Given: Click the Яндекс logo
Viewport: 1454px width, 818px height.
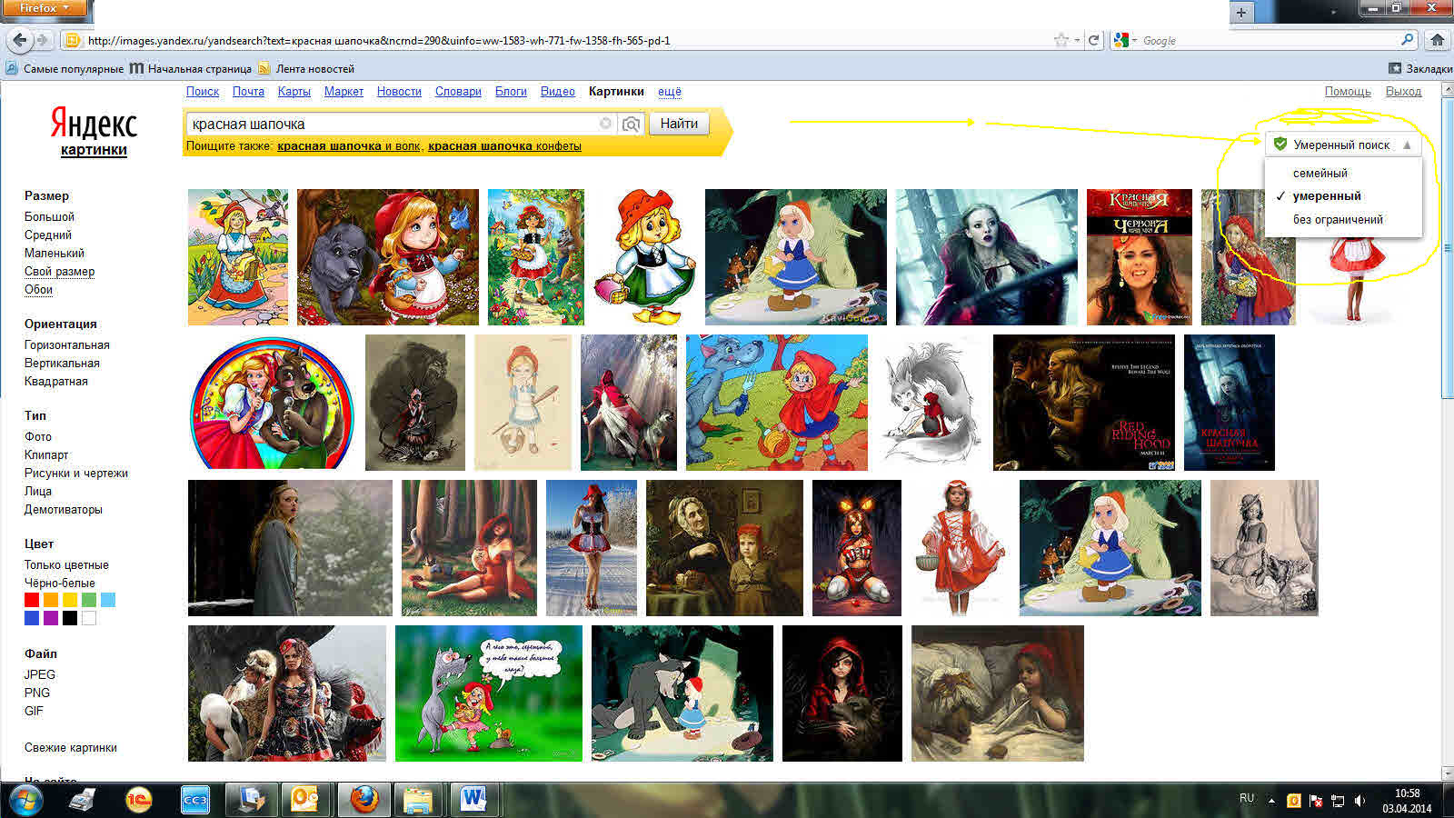Looking at the screenshot, I should pos(94,124).
